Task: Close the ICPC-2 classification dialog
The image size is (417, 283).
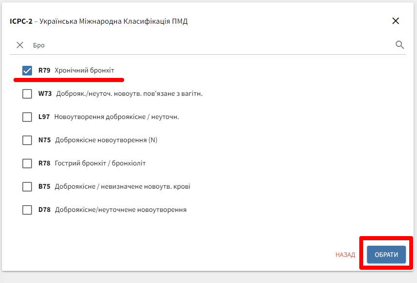Action: click(396, 21)
